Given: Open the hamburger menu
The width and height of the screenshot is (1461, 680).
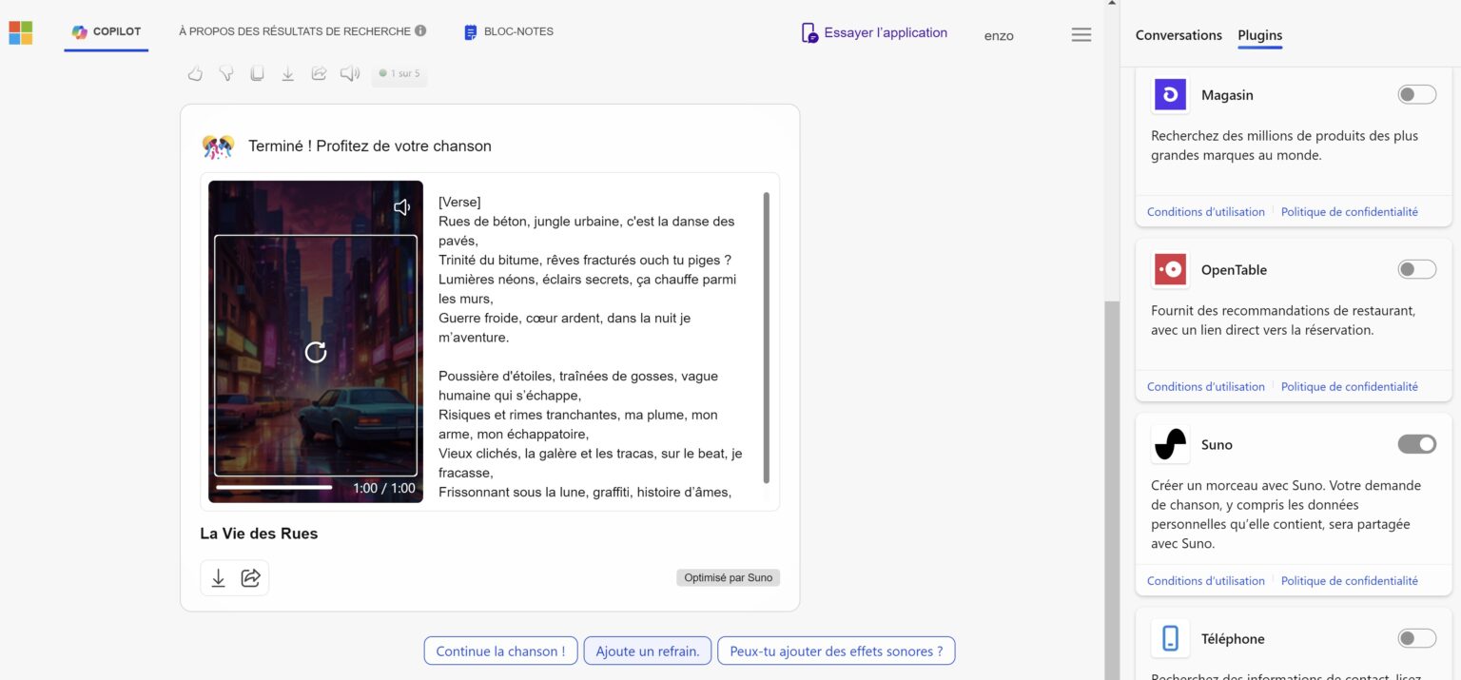Looking at the screenshot, I should (1081, 33).
